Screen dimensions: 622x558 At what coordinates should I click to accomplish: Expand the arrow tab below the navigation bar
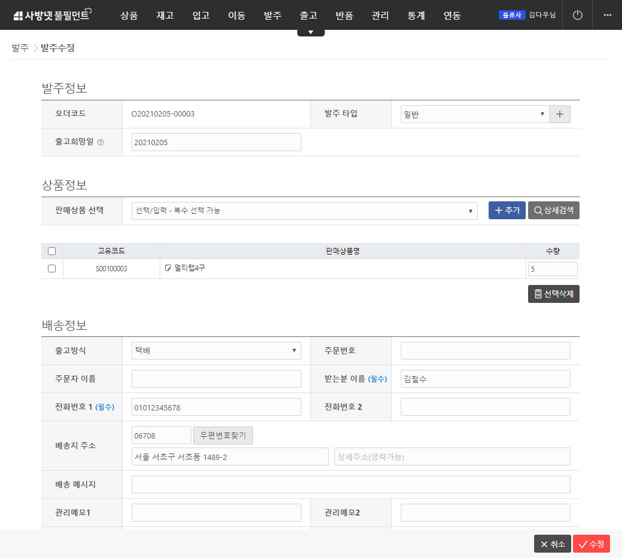point(310,32)
